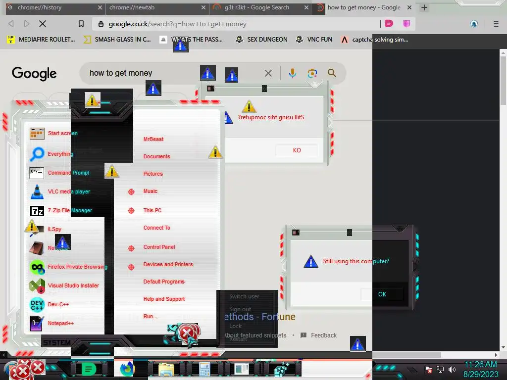Open Dev-C++ from start menu
This screenshot has height=380, width=507.
click(x=49, y=304)
